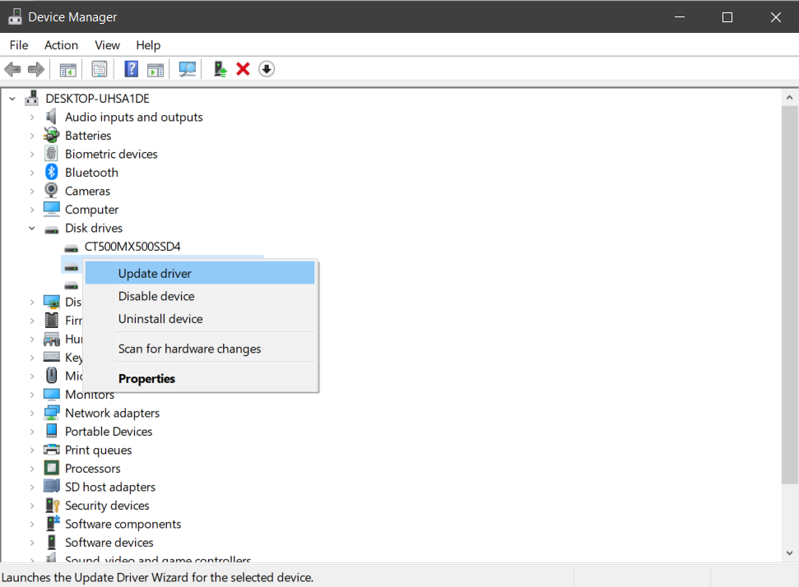Select the Software components row

[x=123, y=524]
